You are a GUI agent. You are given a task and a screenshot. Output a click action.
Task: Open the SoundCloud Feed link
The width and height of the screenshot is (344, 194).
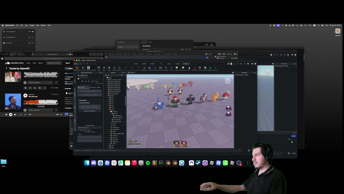(34, 63)
